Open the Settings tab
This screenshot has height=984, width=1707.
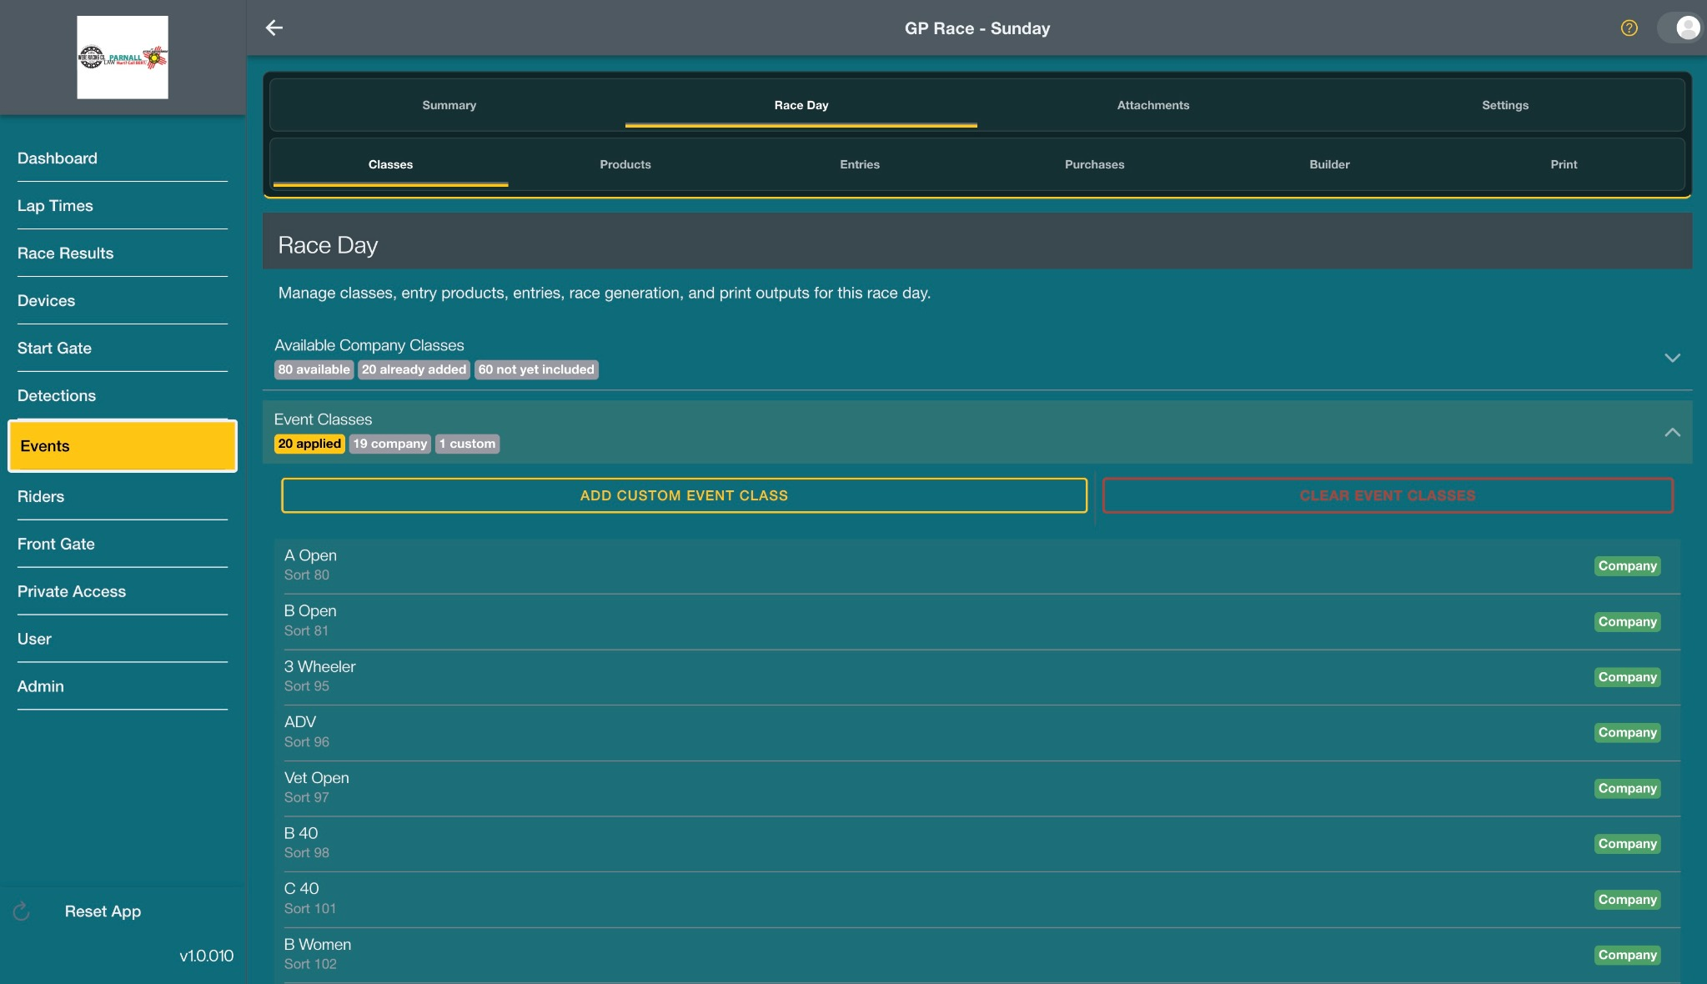pyautogui.click(x=1504, y=105)
